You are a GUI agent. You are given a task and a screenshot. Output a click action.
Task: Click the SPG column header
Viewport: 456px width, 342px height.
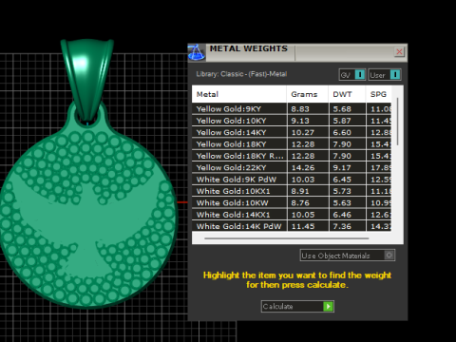[x=379, y=94]
